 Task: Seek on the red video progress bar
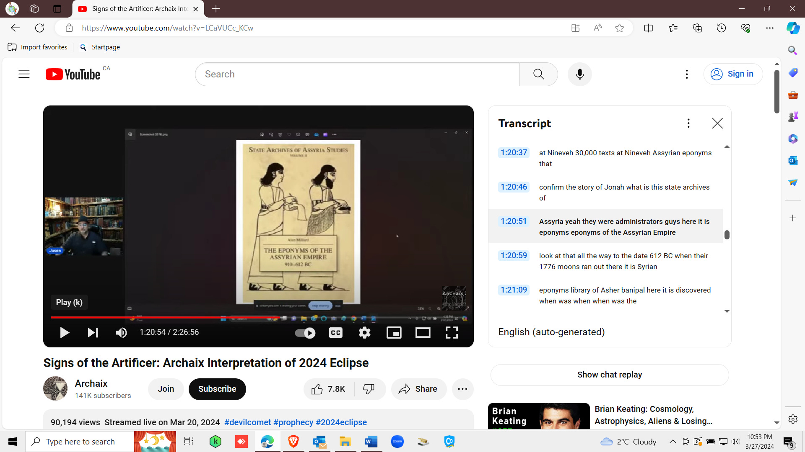click(258, 317)
